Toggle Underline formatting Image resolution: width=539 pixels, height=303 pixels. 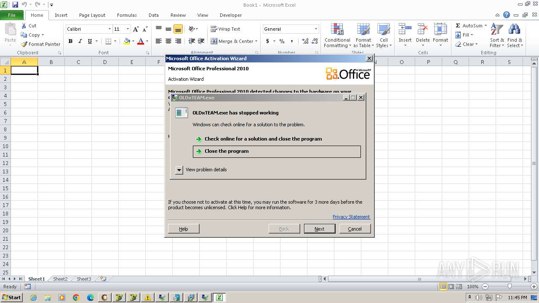[x=90, y=41]
